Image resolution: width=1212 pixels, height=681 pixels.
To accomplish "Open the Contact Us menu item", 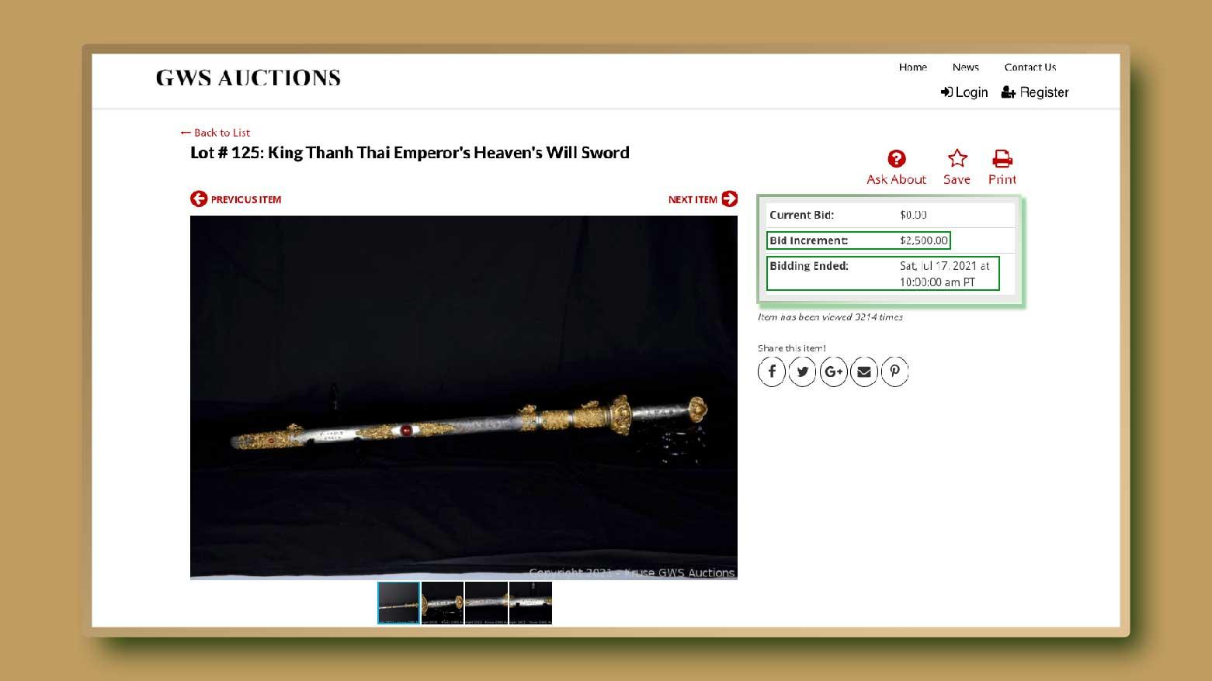I will [x=1030, y=67].
